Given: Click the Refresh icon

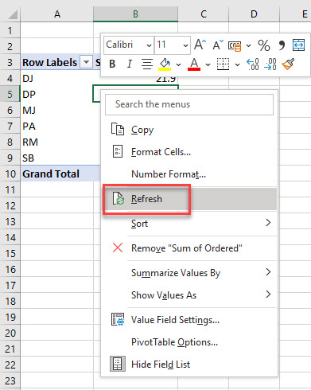Looking at the screenshot, I should pos(118,198).
